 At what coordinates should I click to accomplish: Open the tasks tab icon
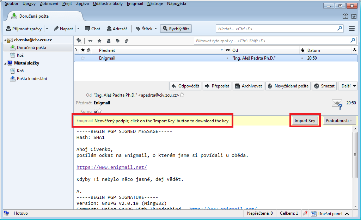[x=354, y=16]
